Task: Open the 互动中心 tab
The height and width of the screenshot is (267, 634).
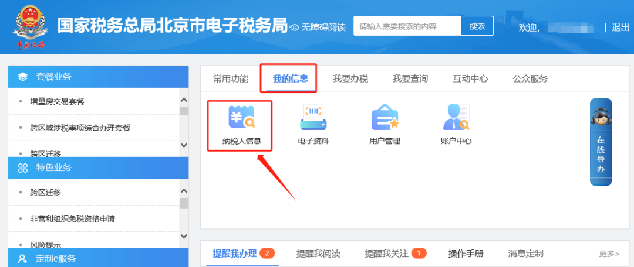Action: (470, 78)
